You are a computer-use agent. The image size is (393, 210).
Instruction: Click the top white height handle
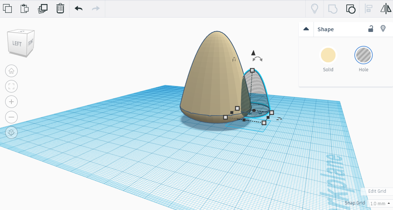point(252,70)
